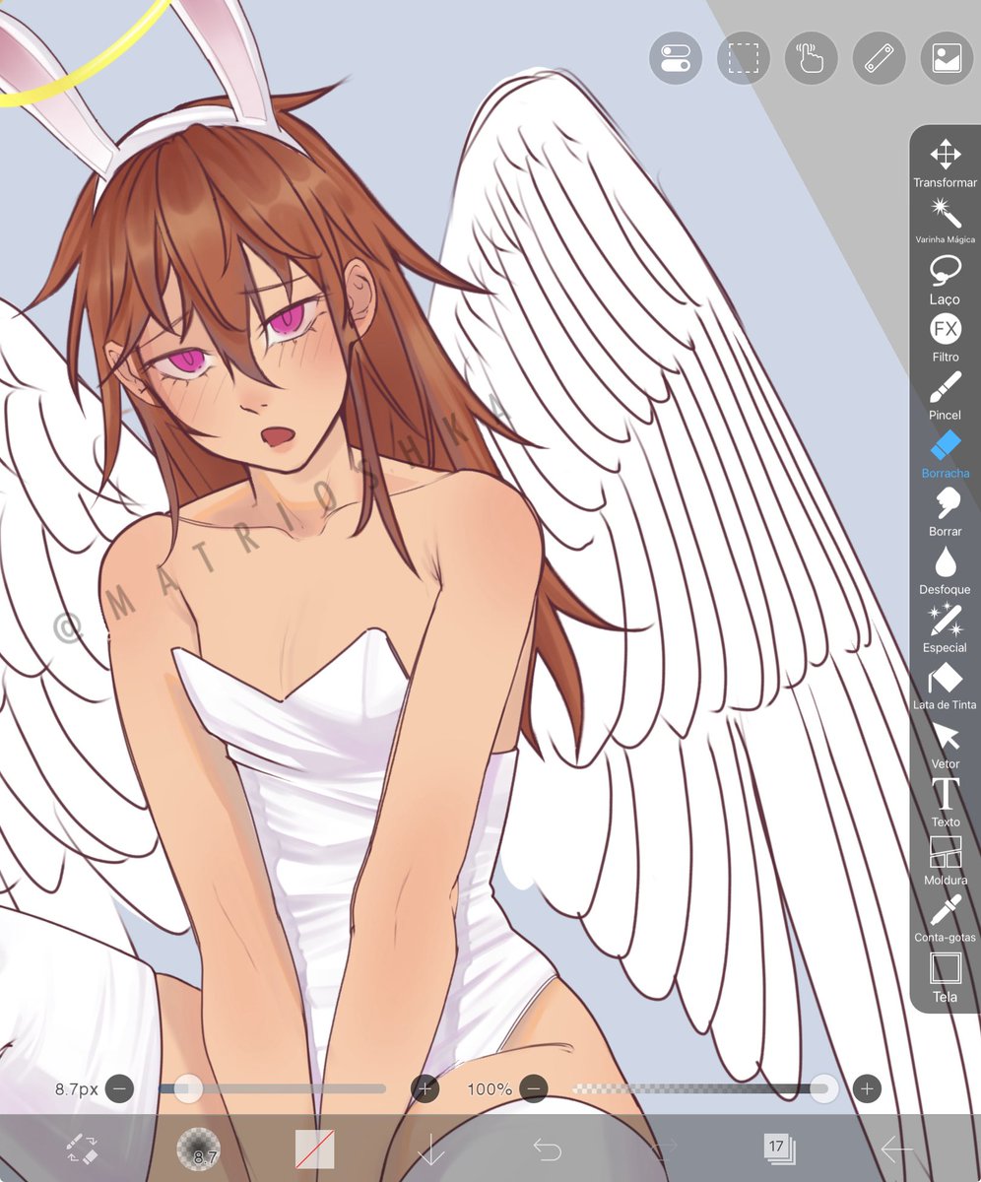The image size is (981, 1182).
Task: Select the Lata de Tinta bucket
Action: click(x=946, y=687)
